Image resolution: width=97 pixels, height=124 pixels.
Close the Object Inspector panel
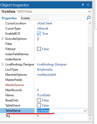point(88,5)
